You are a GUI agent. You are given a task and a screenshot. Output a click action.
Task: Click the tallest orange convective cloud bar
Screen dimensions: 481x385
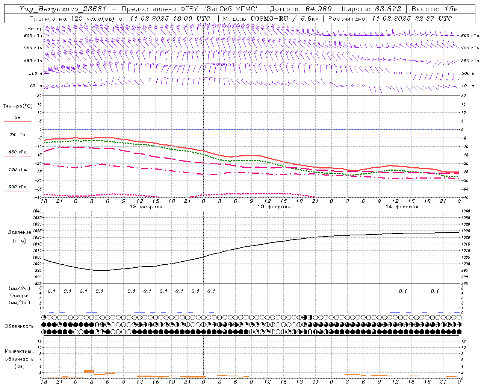tap(89, 371)
